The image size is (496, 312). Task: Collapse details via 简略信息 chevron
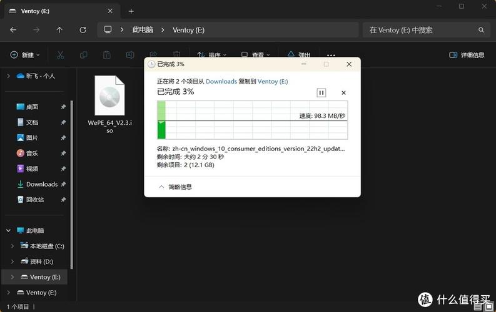coord(161,187)
